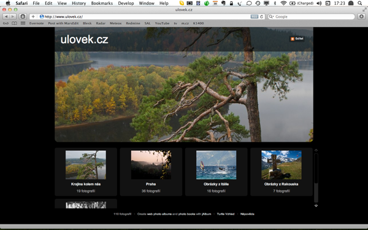This screenshot has height=230, width=368.
Task: Open K1400 bookmark
Action: tap(198, 23)
